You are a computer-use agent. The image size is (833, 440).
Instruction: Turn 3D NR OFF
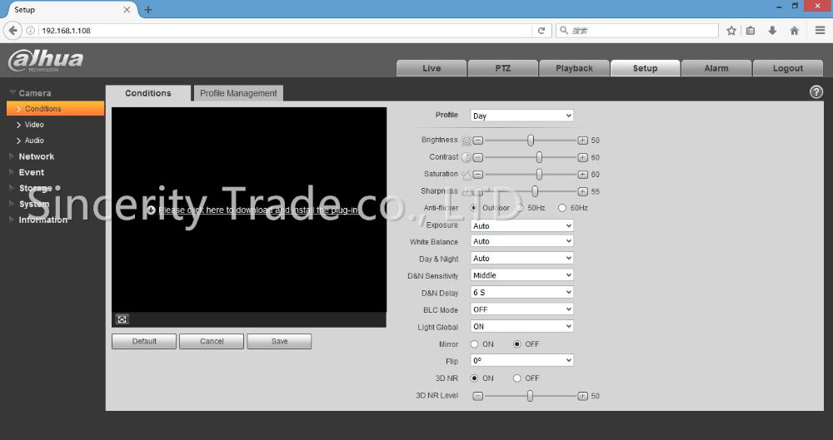[x=517, y=378]
